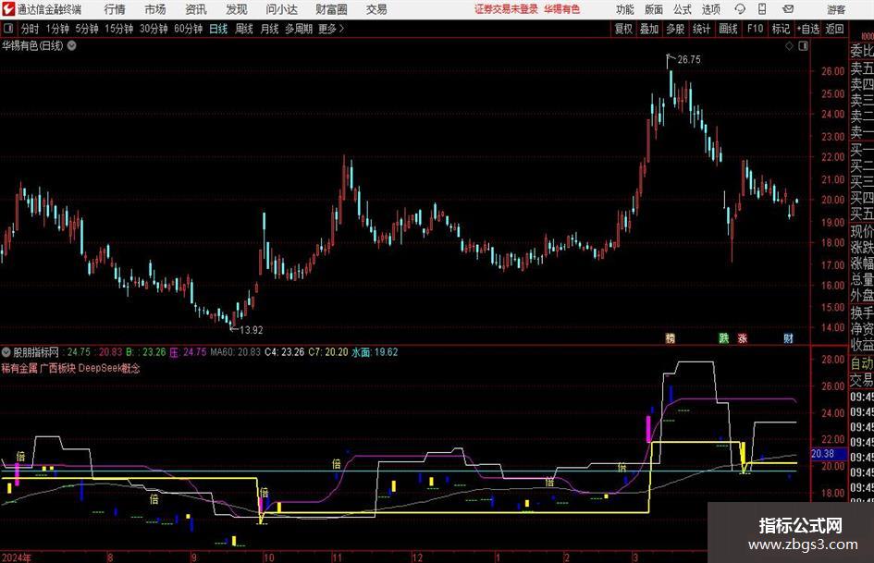The height and width of the screenshot is (563, 874).
Task: Add stock via +自选 button
Action: coord(808,29)
